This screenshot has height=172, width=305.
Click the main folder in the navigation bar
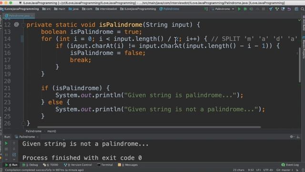tap(60, 9)
